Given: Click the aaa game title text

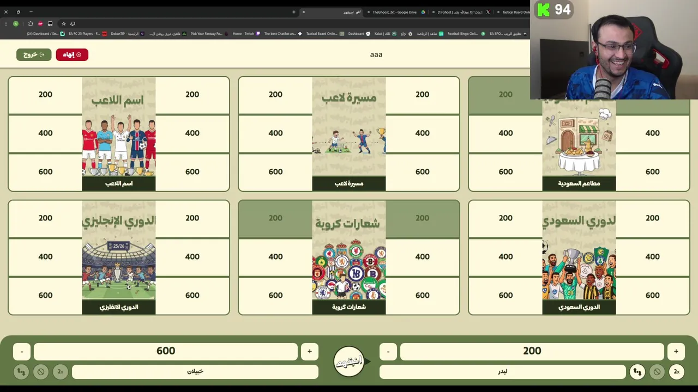Looking at the screenshot, I should click(376, 54).
